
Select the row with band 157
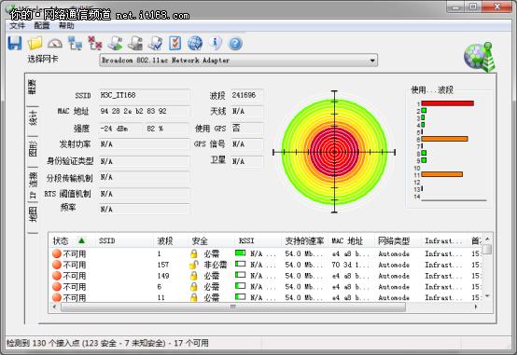[x=266, y=265]
